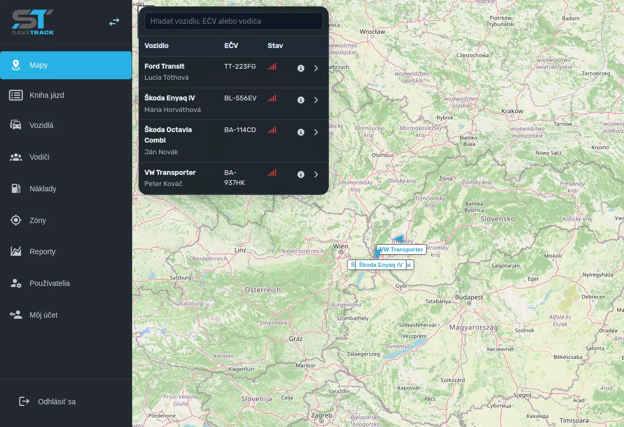
Task: Click the Môj účet account icon
Action: click(16, 315)
